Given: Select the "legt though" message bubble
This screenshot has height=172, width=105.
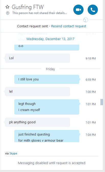Looking at the screenshot, I should pyautogui.click(x=47, y=107).
